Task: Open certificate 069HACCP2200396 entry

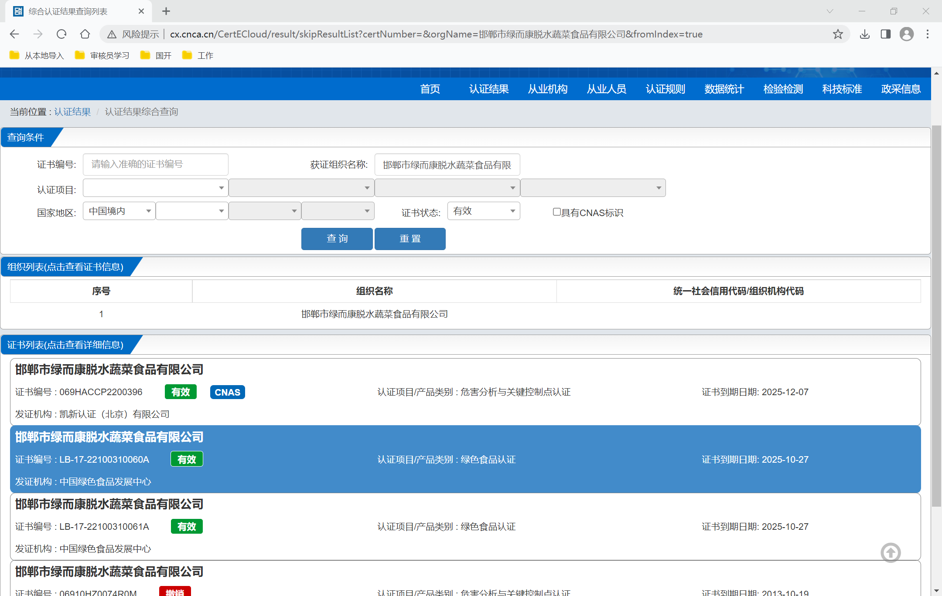Action: (101, 392)
